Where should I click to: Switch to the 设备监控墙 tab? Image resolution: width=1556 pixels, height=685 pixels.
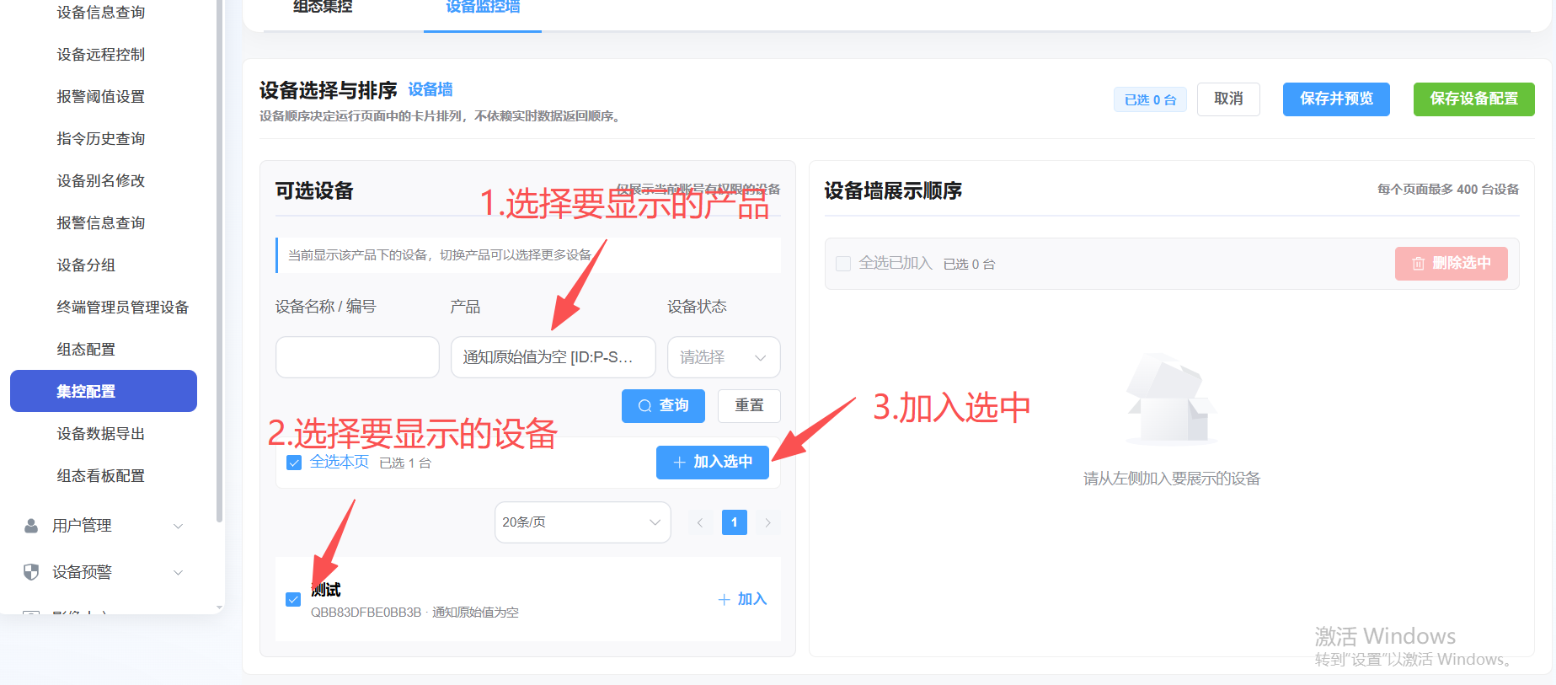(483, 8)
